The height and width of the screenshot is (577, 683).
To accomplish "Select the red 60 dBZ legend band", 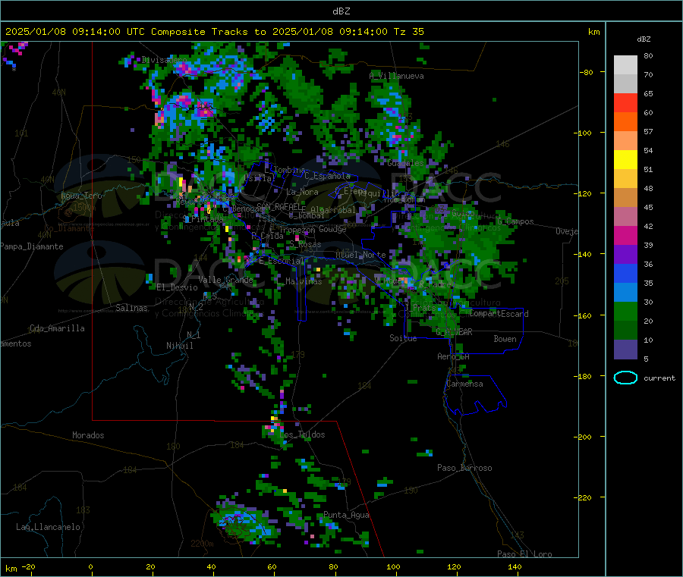I will click(x=625, y=102).
